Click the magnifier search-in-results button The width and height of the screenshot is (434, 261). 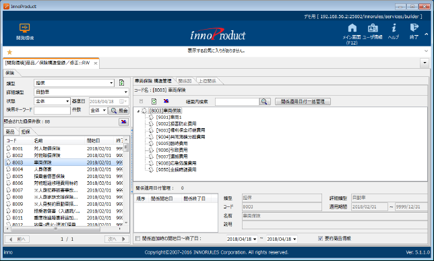click(x=265, y=102)
